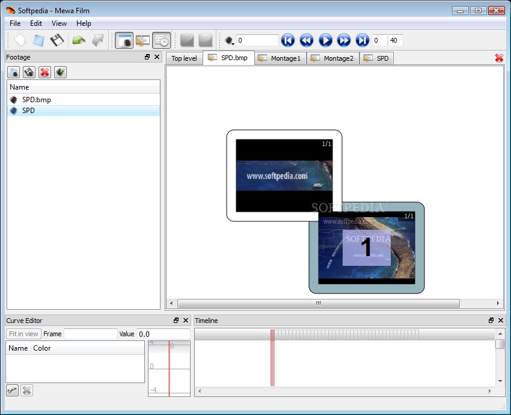Click the Curve Editor Value field showing 0.0
The height and width of the screenshot is (415, 511).
(164, 334)
